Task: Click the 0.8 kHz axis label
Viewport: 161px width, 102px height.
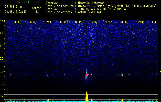Action: tap(2, 71)
